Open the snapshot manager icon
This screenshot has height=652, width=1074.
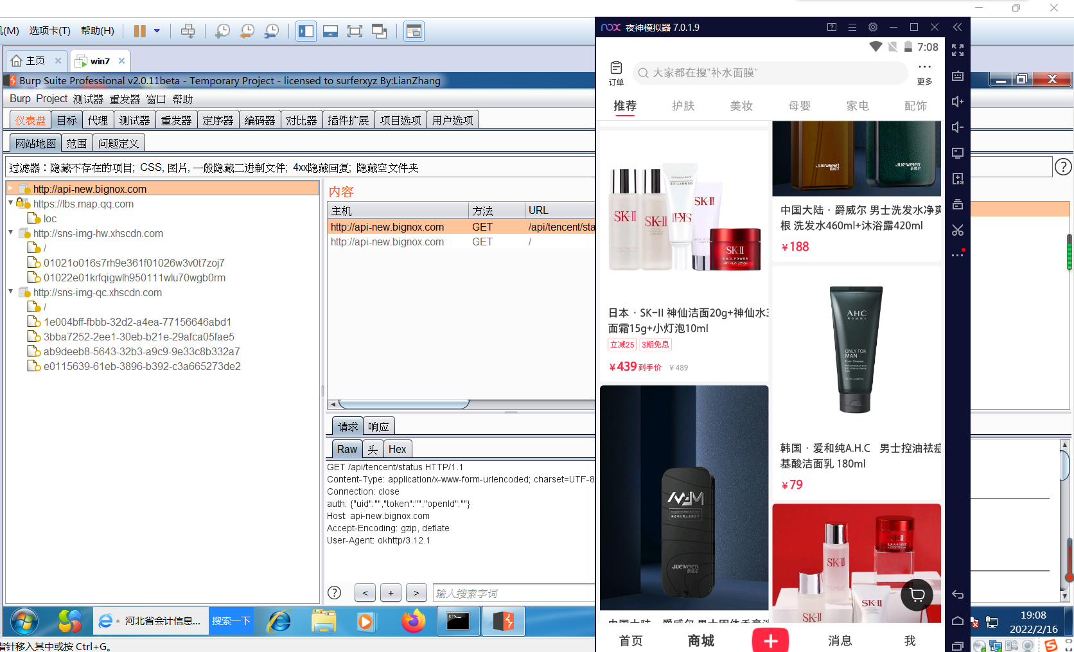[272, 31]
